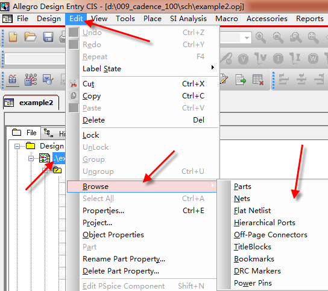This screenshot has height=291, width=328.
Task: Click the current probe pin icon
Action: [x=295, y=59]
